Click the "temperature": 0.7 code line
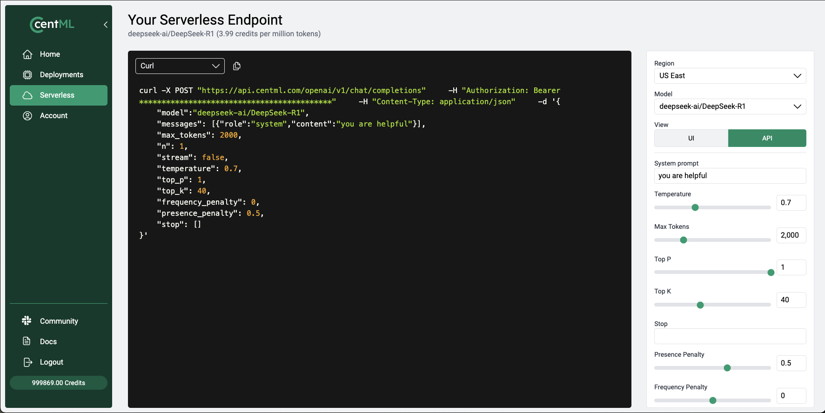 [x=199, y=169]
